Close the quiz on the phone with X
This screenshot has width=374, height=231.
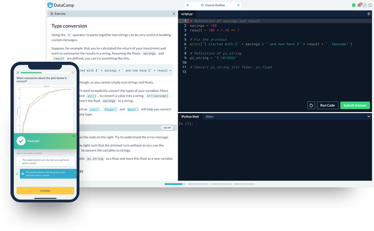[x=18, y=73]
